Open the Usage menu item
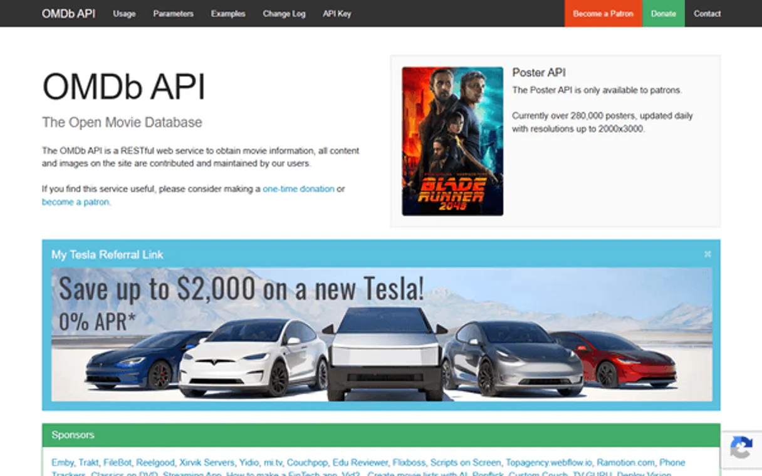The image size is (762, 476). tap(124, 14)
